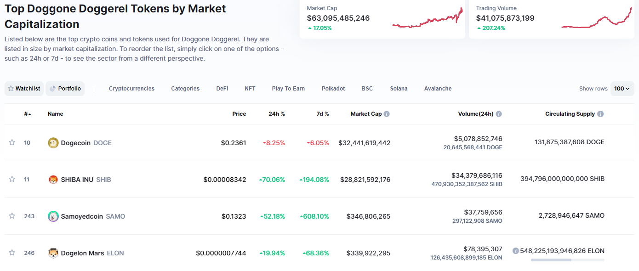Image resolution: width=639 pixels, height=271 pixels.
Task: Click the Watchlist button
Action: tap(24, 89)
